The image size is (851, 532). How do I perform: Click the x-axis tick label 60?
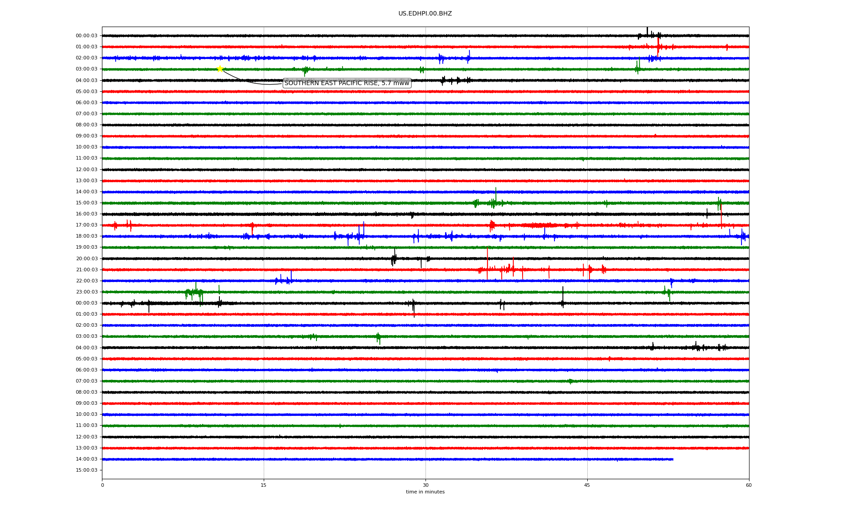pos(749,485)
